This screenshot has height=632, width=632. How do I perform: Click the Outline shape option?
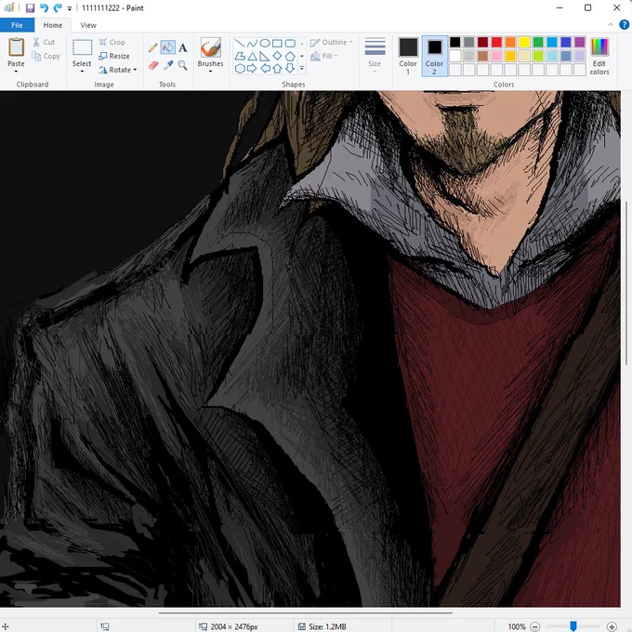[331, 43]
